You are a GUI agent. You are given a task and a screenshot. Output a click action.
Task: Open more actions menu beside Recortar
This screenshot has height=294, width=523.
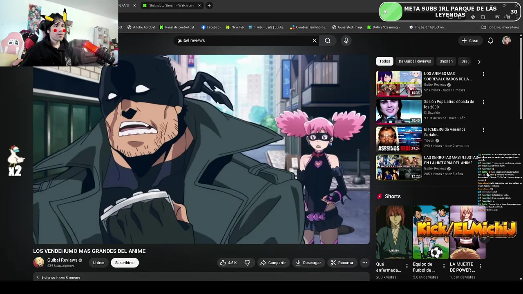point(365,263)
